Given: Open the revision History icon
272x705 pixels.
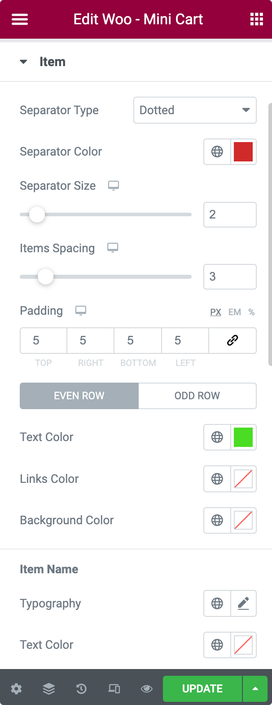Looking at the screenshot, I should tap(81, 688).
